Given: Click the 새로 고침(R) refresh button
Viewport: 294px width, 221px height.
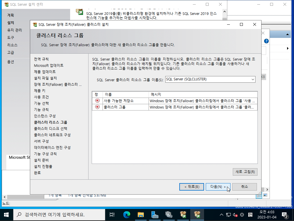Looking at the screenshot, I should [x=245, y=172].
